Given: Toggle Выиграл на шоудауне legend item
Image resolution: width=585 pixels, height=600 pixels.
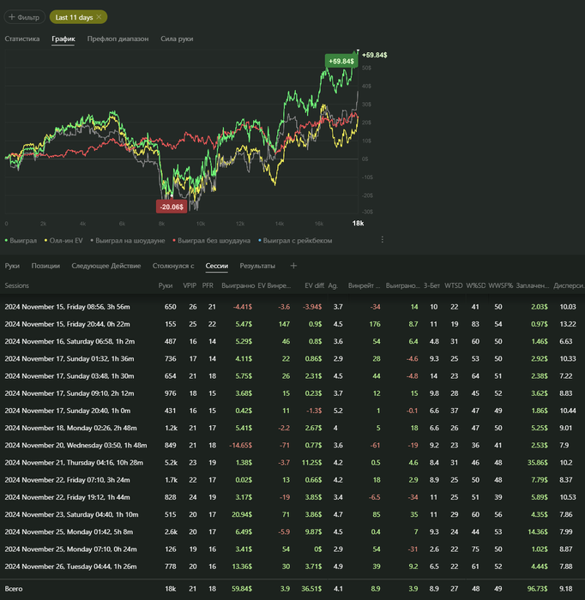Looking at the screenshot, I should tap(128, 240).
